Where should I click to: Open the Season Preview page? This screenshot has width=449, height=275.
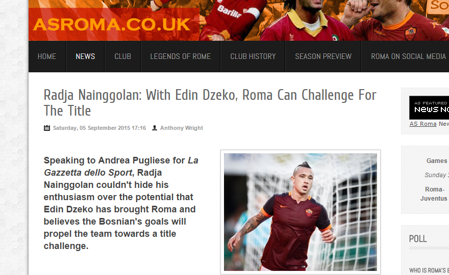323,57
